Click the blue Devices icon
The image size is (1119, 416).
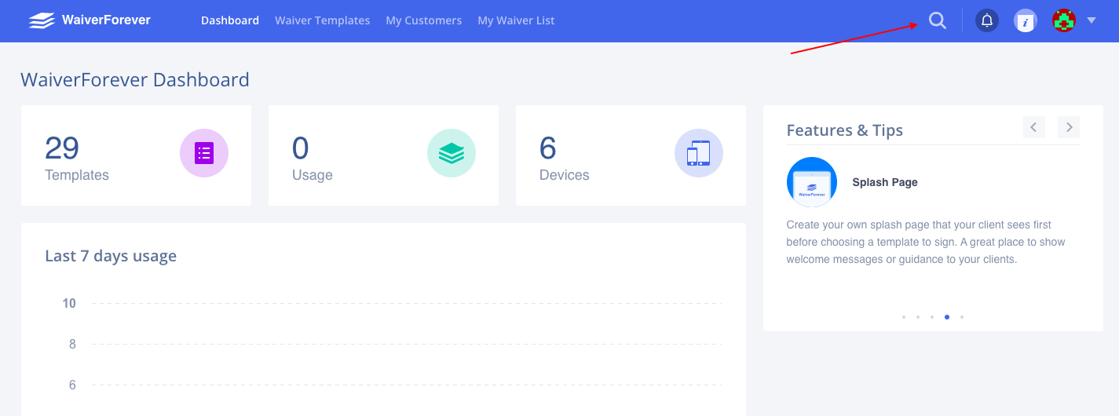[x=699, y=153]
